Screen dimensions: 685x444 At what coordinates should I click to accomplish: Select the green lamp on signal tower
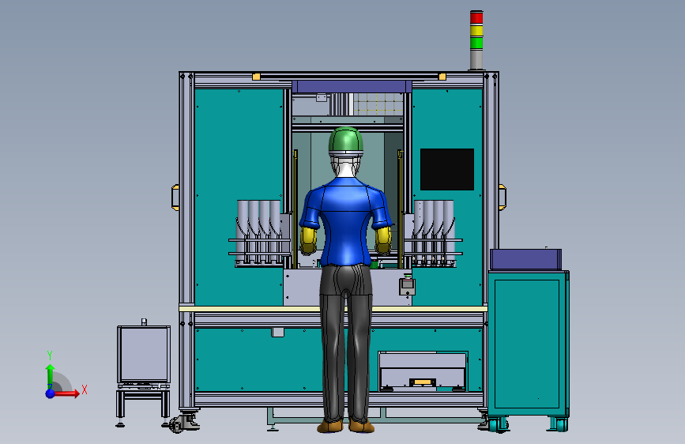[x=476, y=43]
